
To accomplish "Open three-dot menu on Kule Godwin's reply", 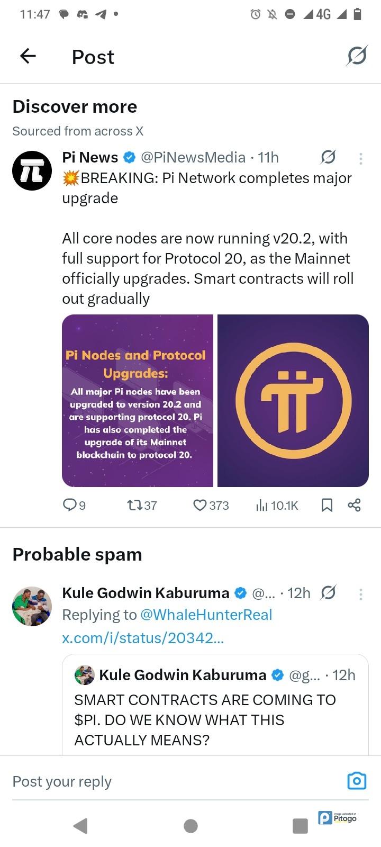I will pos(360,594).
